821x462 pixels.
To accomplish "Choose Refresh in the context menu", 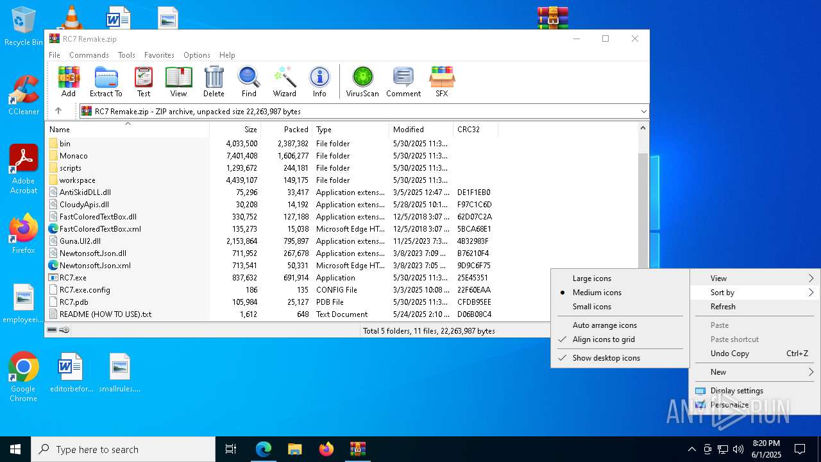I will point(755,307).
